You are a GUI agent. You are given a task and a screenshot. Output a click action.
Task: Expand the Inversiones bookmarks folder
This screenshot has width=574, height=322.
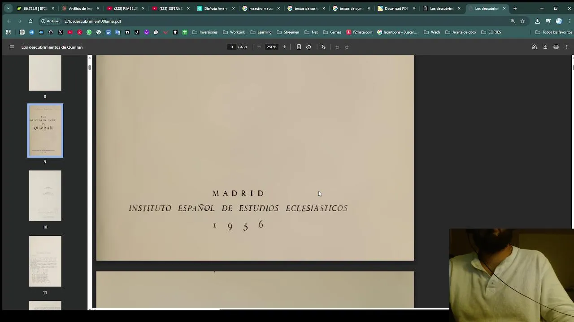(205, 32)
